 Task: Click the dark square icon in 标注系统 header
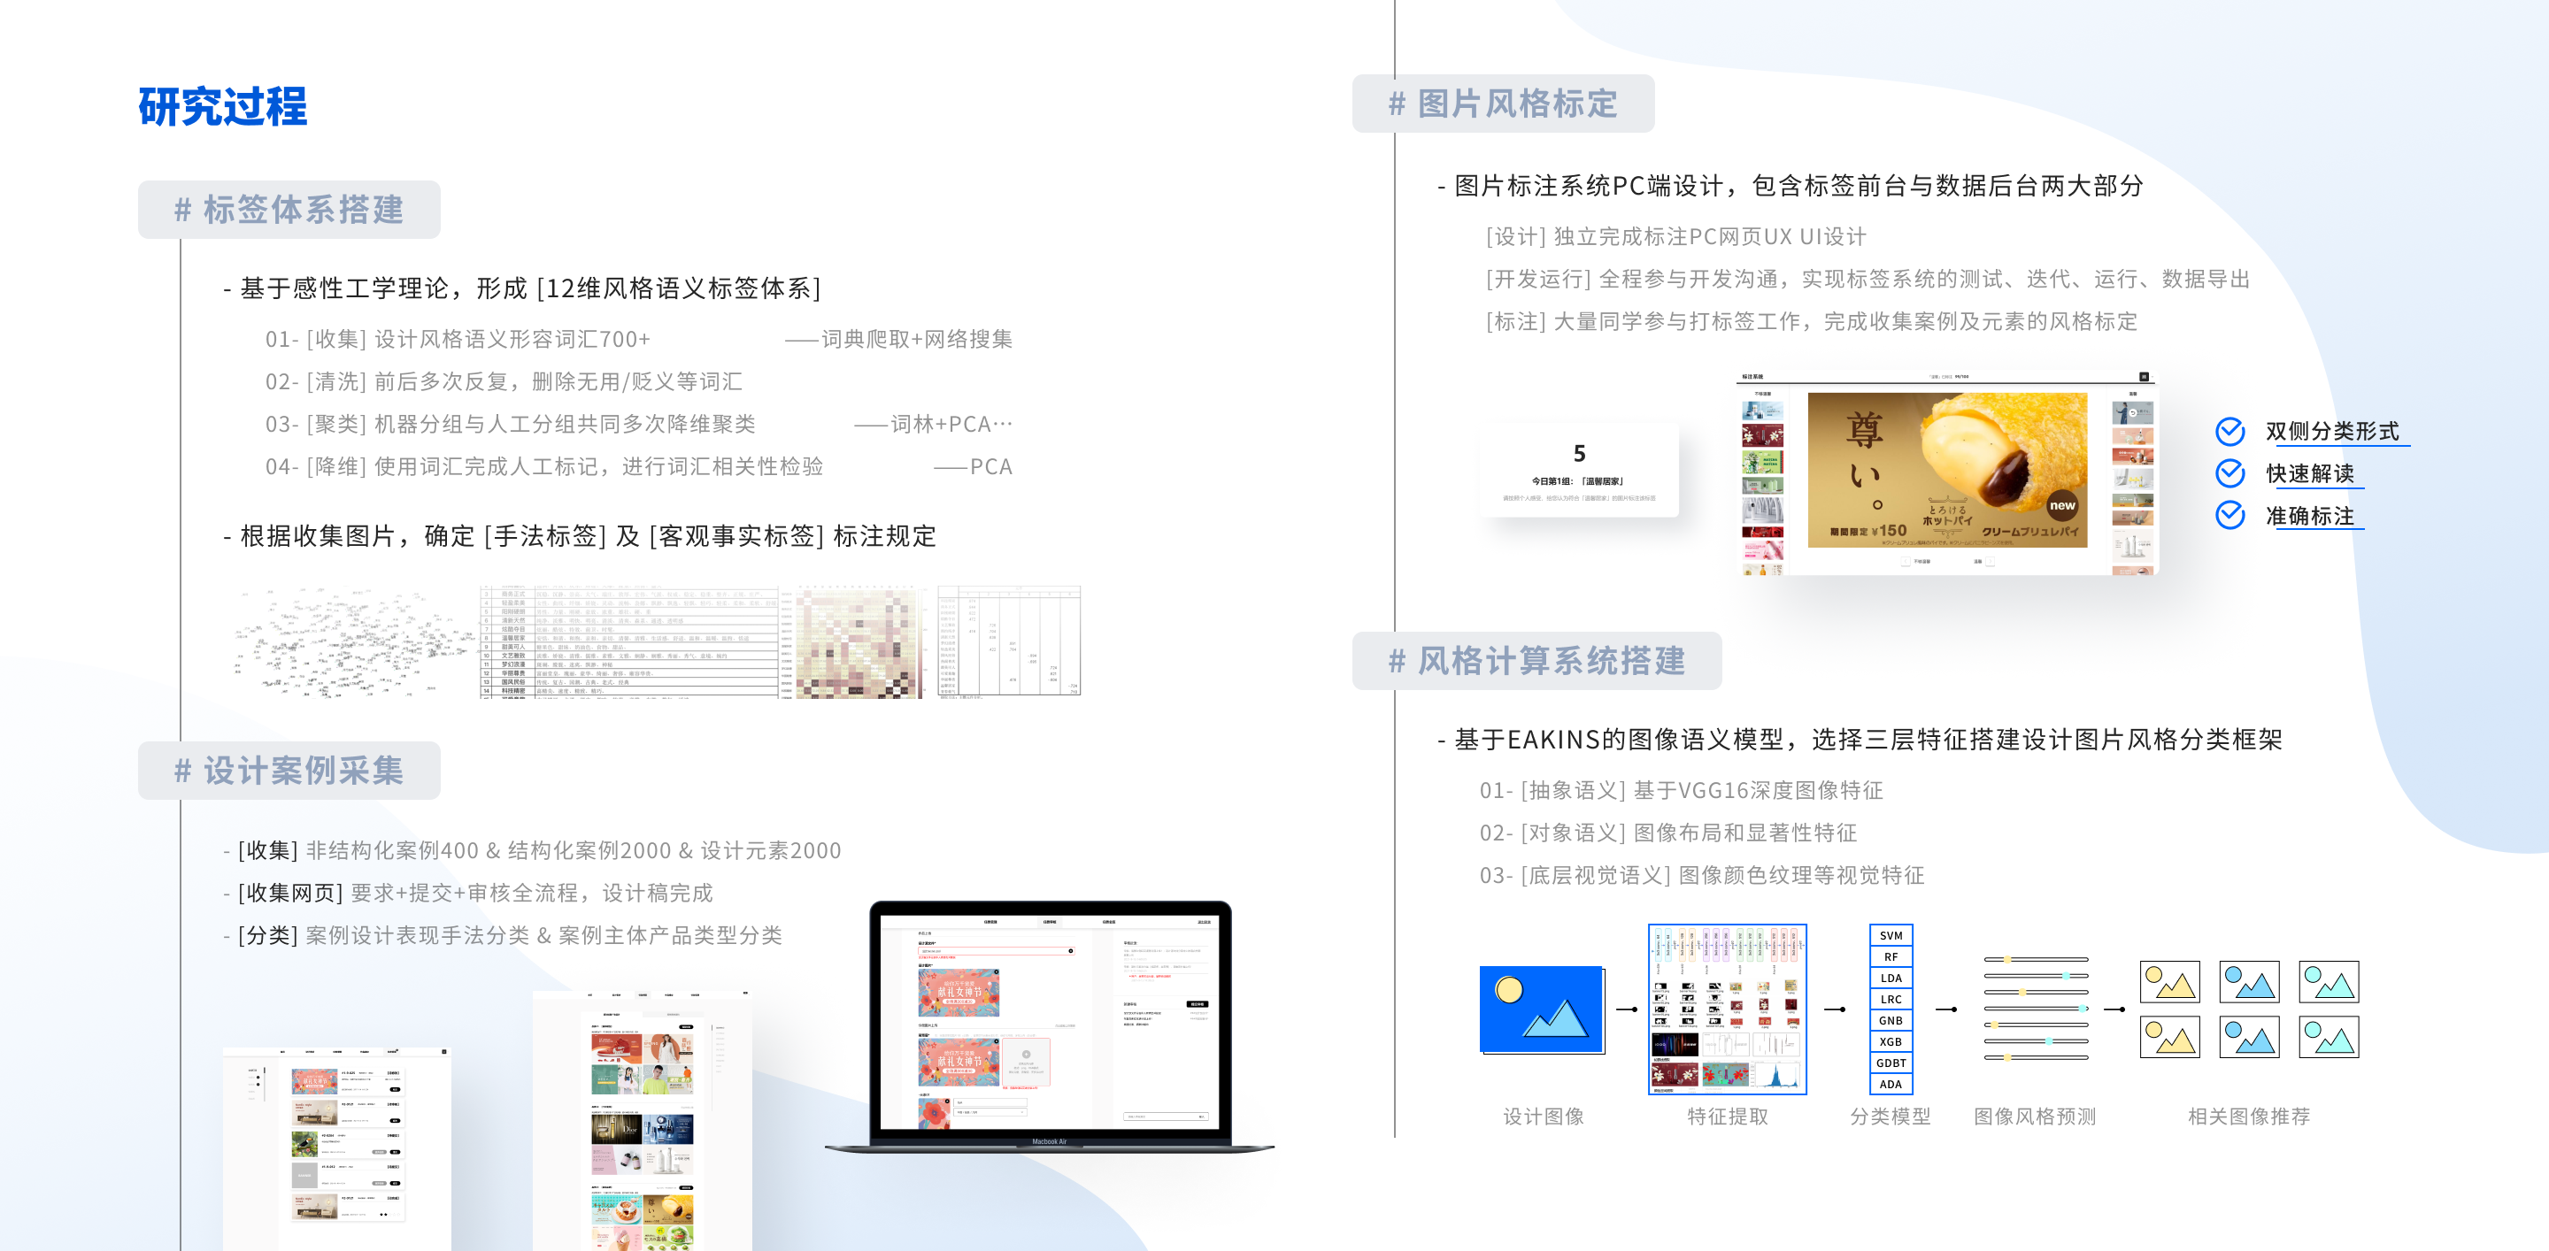click(x=2144, y=377)
